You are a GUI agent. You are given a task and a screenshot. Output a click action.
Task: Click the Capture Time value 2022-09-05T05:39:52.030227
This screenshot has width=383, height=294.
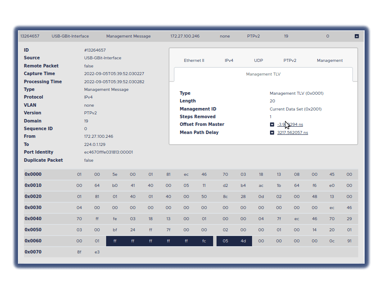pos(114,73)
